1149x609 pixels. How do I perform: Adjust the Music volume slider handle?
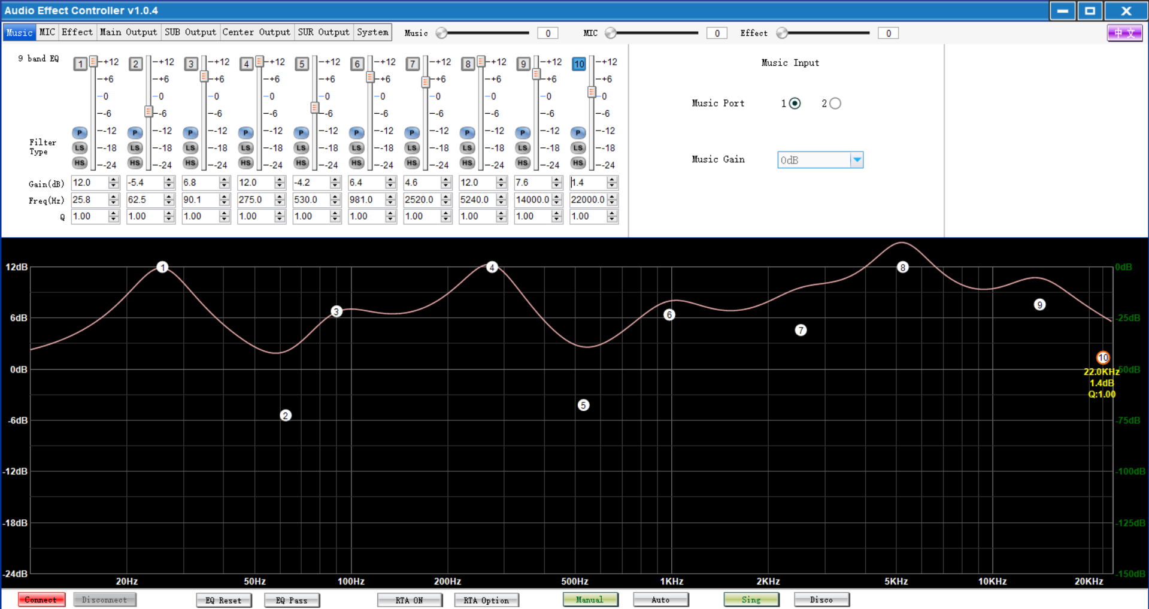[442, 33]
